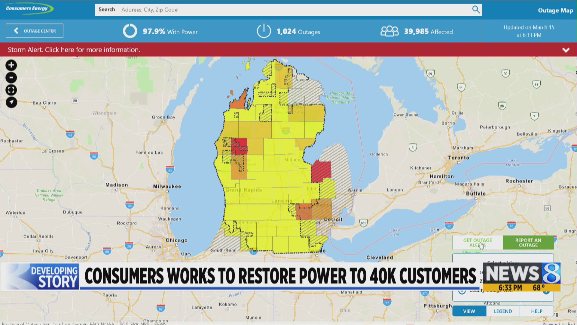Click the Green Bay map label
577x325 pixels.
[163, 117]
